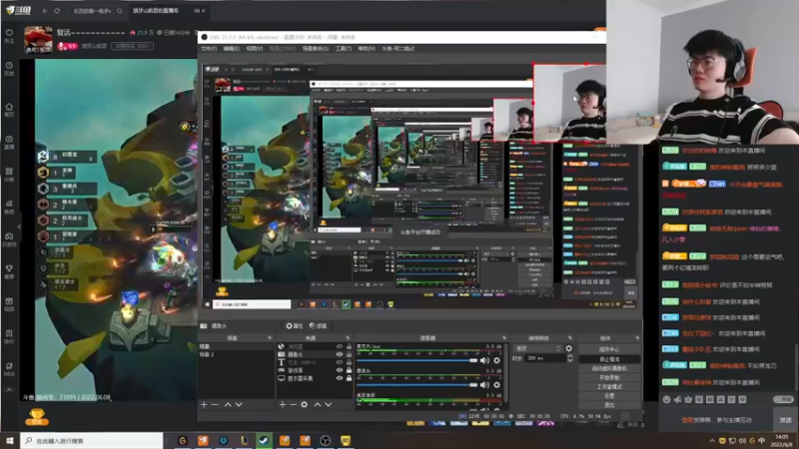Click 工作室模式 studio mode button

(609, 387)
